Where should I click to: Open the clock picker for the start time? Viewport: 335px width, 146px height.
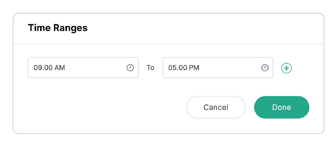(x=130, y=68)
